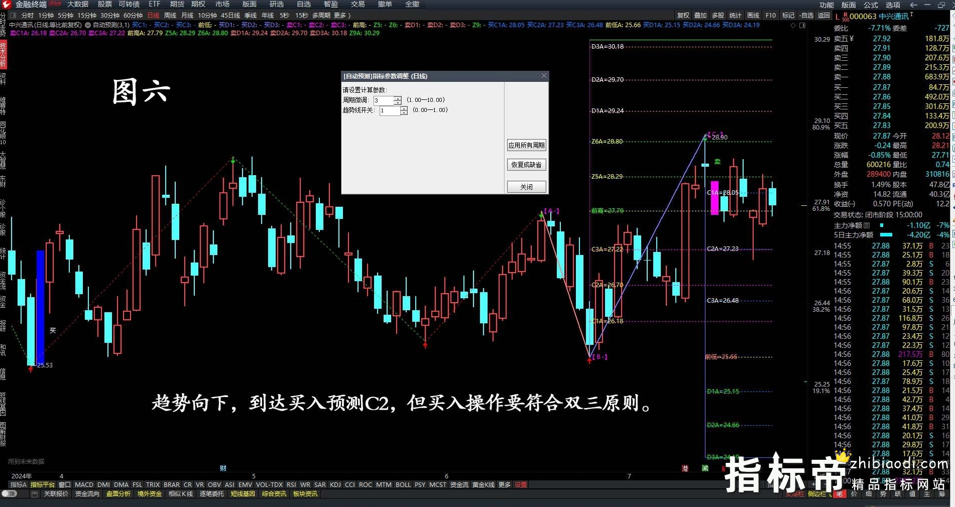Screen dimensions: 955x507
Task: Click the 返回 toolbar button
Action: 824,16
